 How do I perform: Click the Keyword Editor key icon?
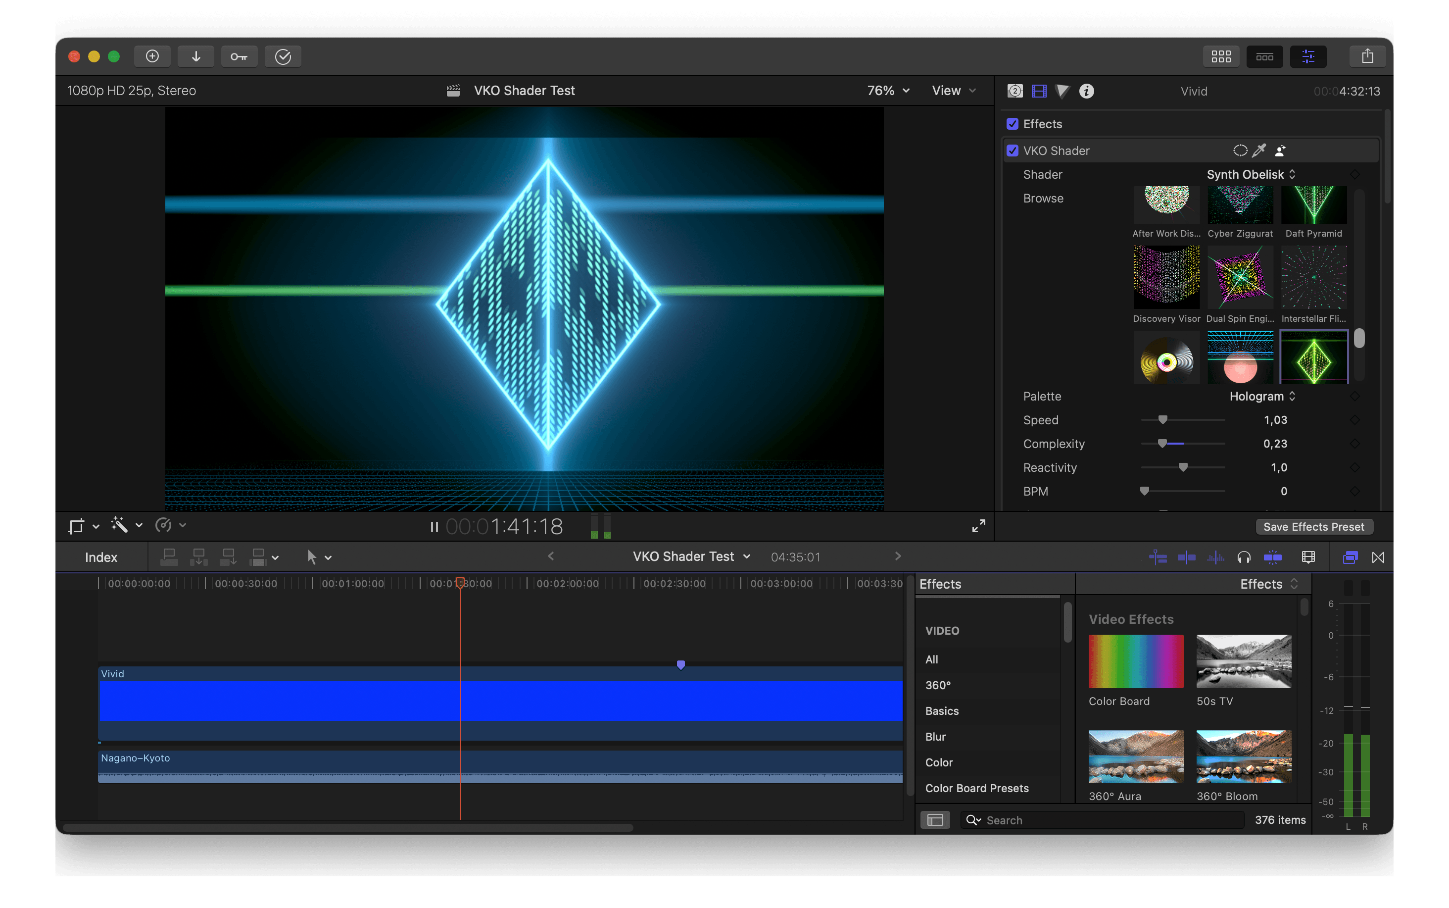[239, 56]
